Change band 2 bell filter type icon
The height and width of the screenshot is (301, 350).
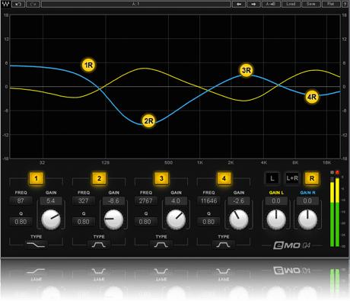pyautogui.click(x=99, y=245)
